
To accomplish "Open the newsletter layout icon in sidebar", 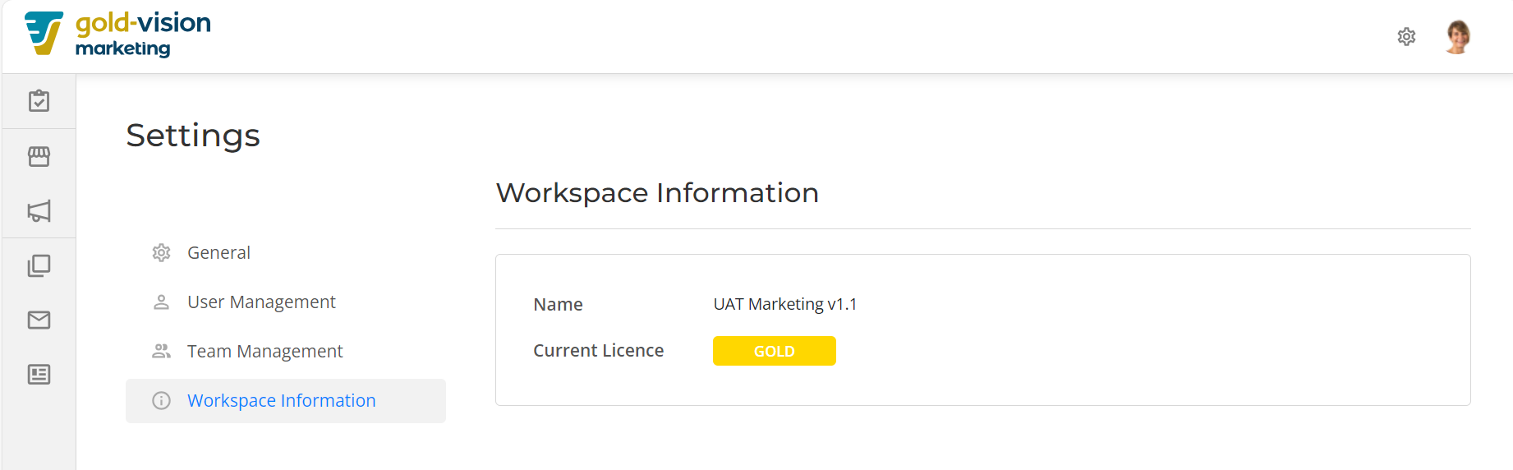I will [x=39, y=375].
